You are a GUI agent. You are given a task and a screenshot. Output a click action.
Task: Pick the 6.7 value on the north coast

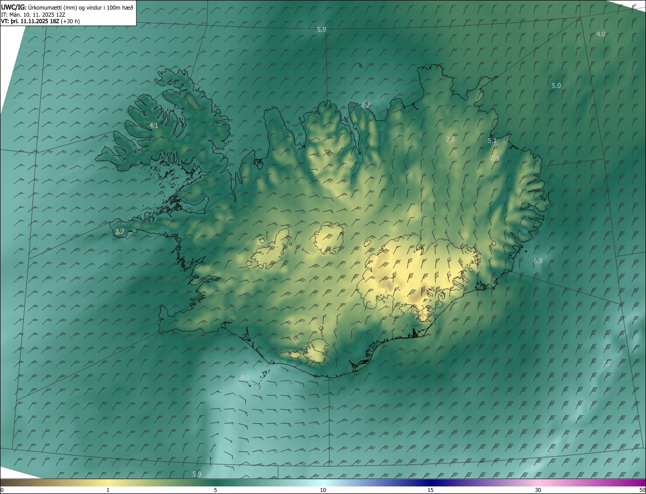point(366,105)
